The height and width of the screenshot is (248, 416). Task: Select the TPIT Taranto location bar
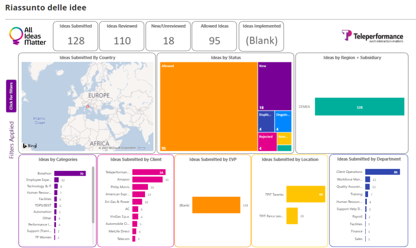[x=305, y=194]
